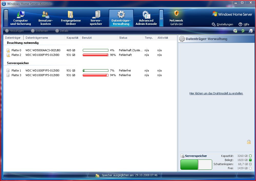The width and height of the screenshot is (256, 181).
Task: Click the Windows Home Server-Konsole title bar icon
Action: (4, 4)
